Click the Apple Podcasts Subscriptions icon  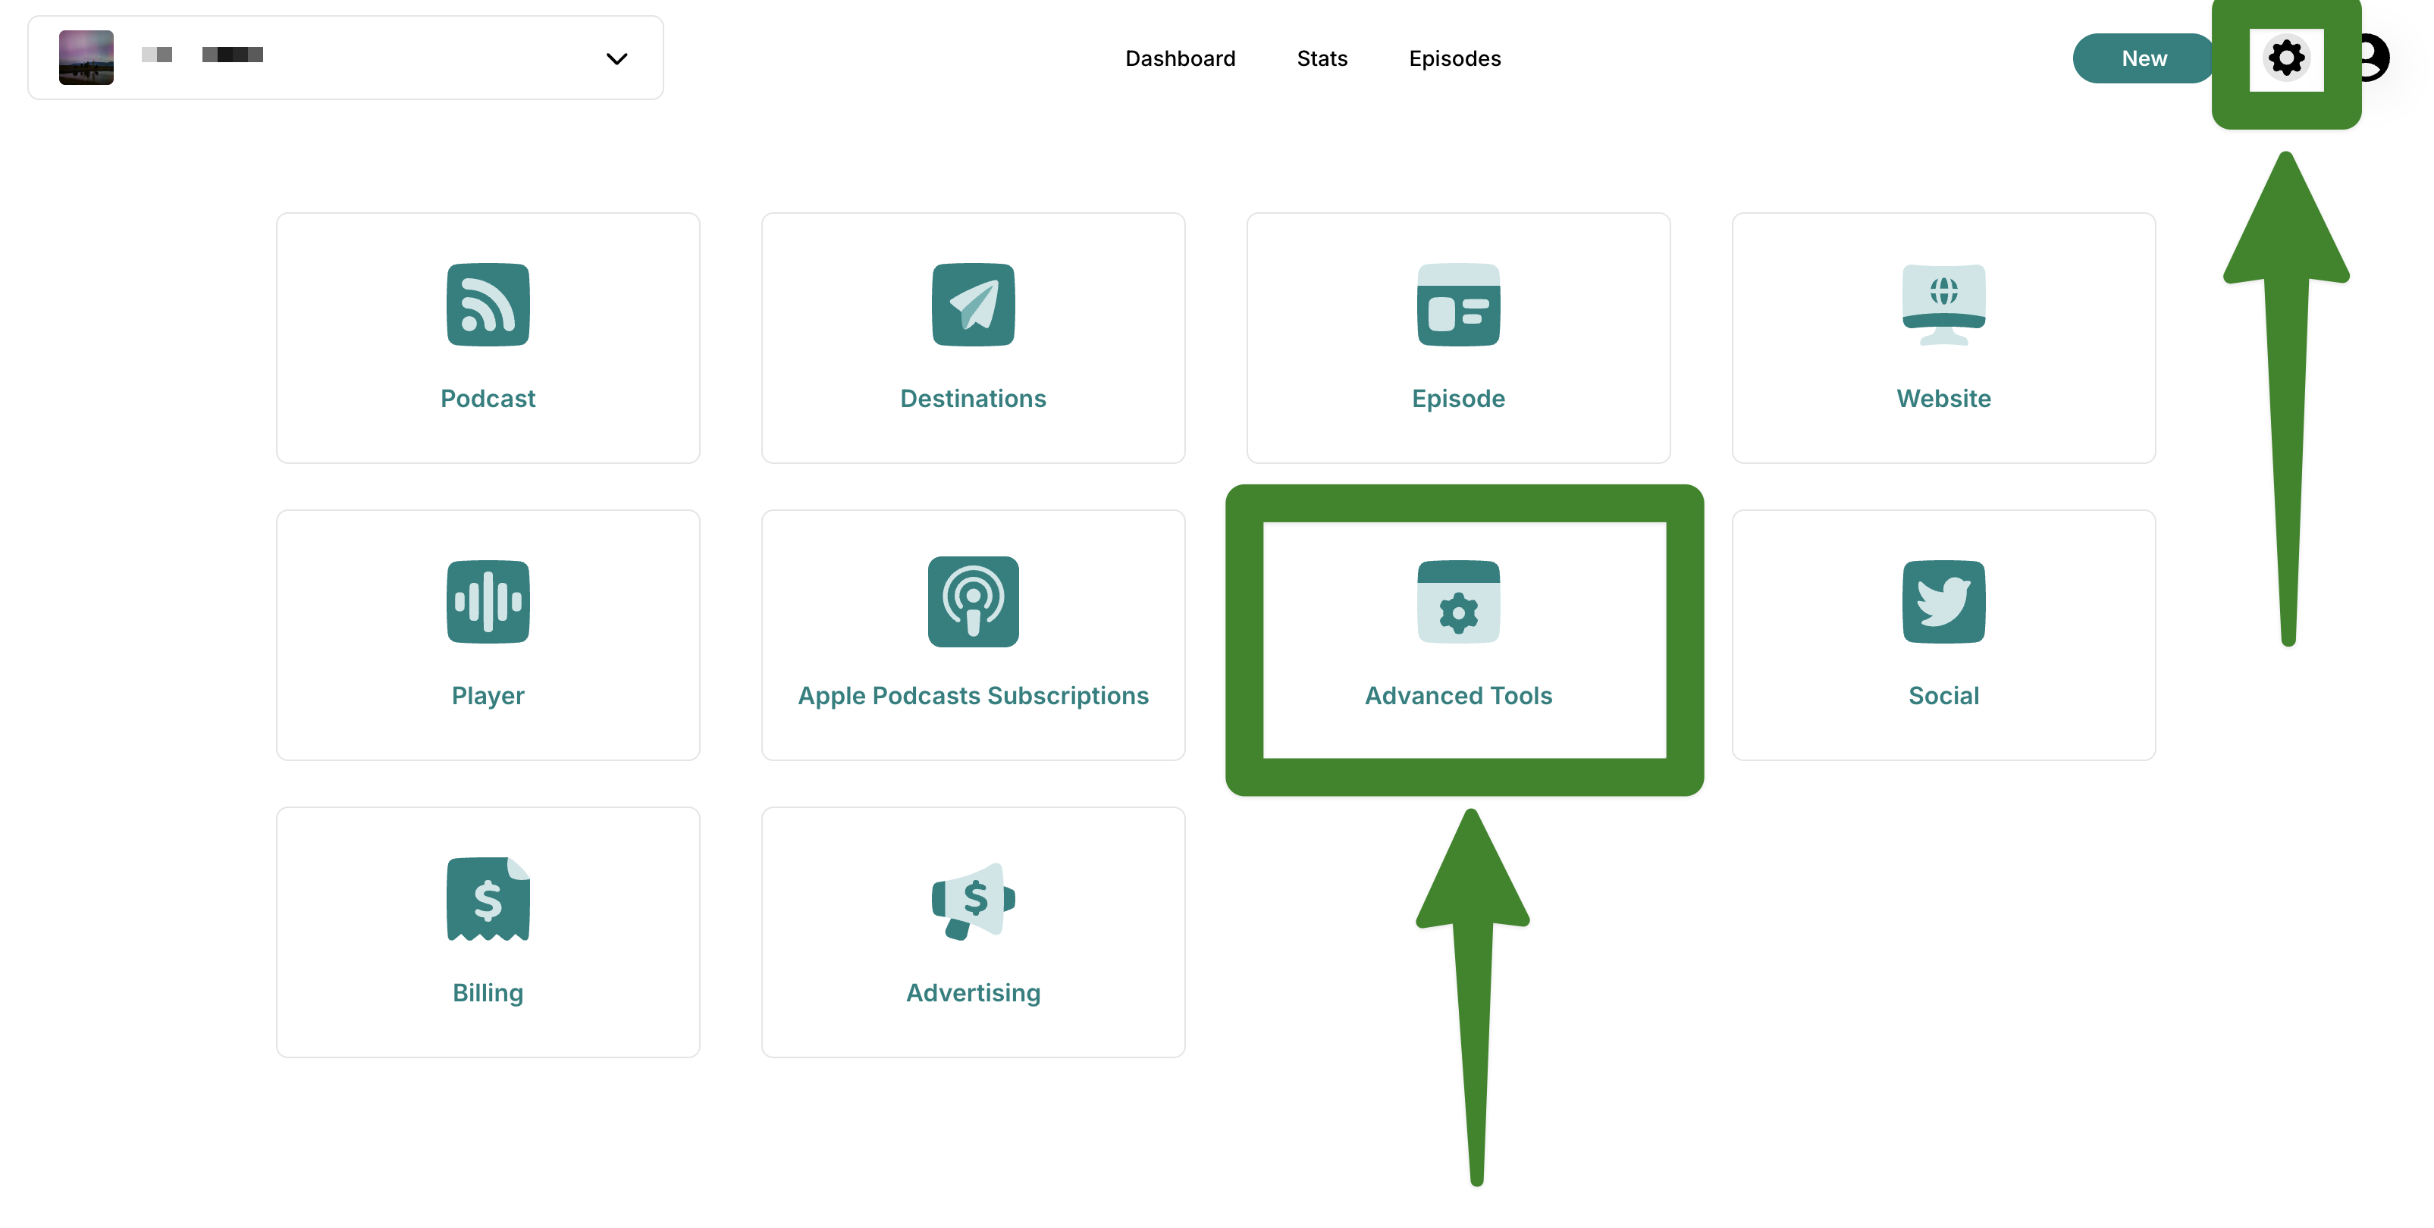[x=972, y=602]
